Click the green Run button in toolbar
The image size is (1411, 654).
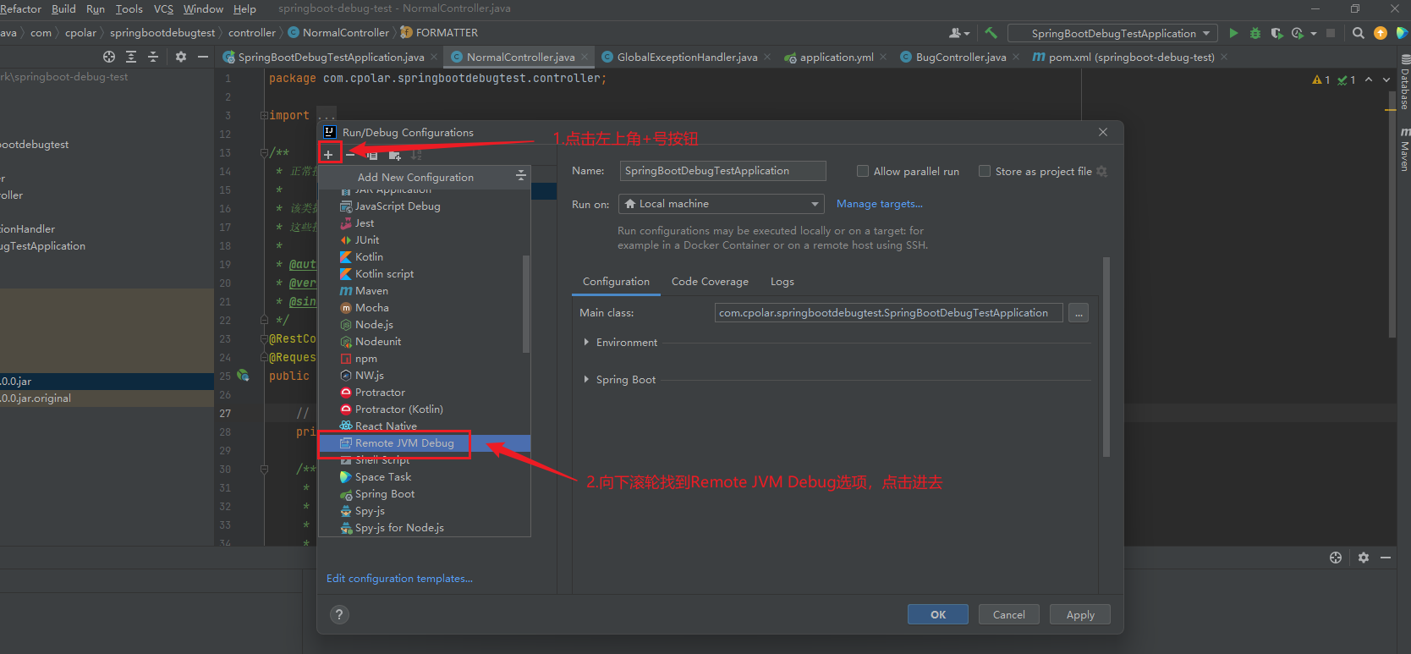pyautogui.click(x=1233, y=33)
